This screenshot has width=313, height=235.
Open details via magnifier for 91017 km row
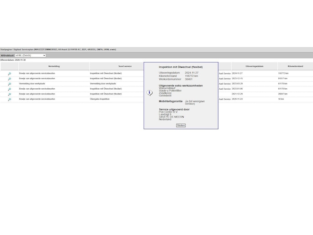(x=9, y=79)
